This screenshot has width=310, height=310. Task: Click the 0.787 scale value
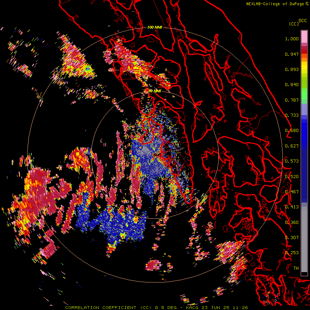[292, 100]
